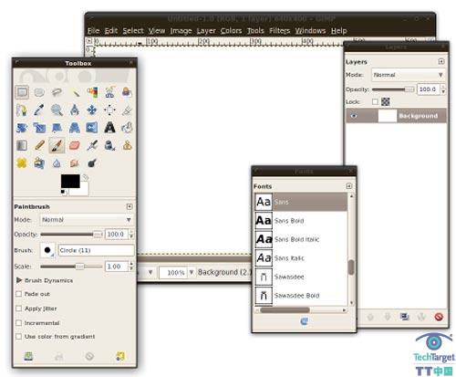Reset tool options to default values
This screenshot has height=377, width=456.
(x=120, y=356)
